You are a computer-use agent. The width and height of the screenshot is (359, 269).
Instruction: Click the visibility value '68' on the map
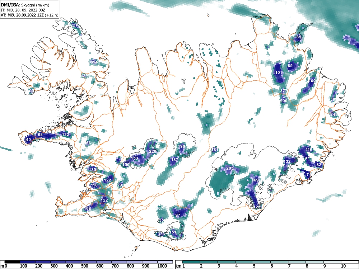(x=40, y=134)
